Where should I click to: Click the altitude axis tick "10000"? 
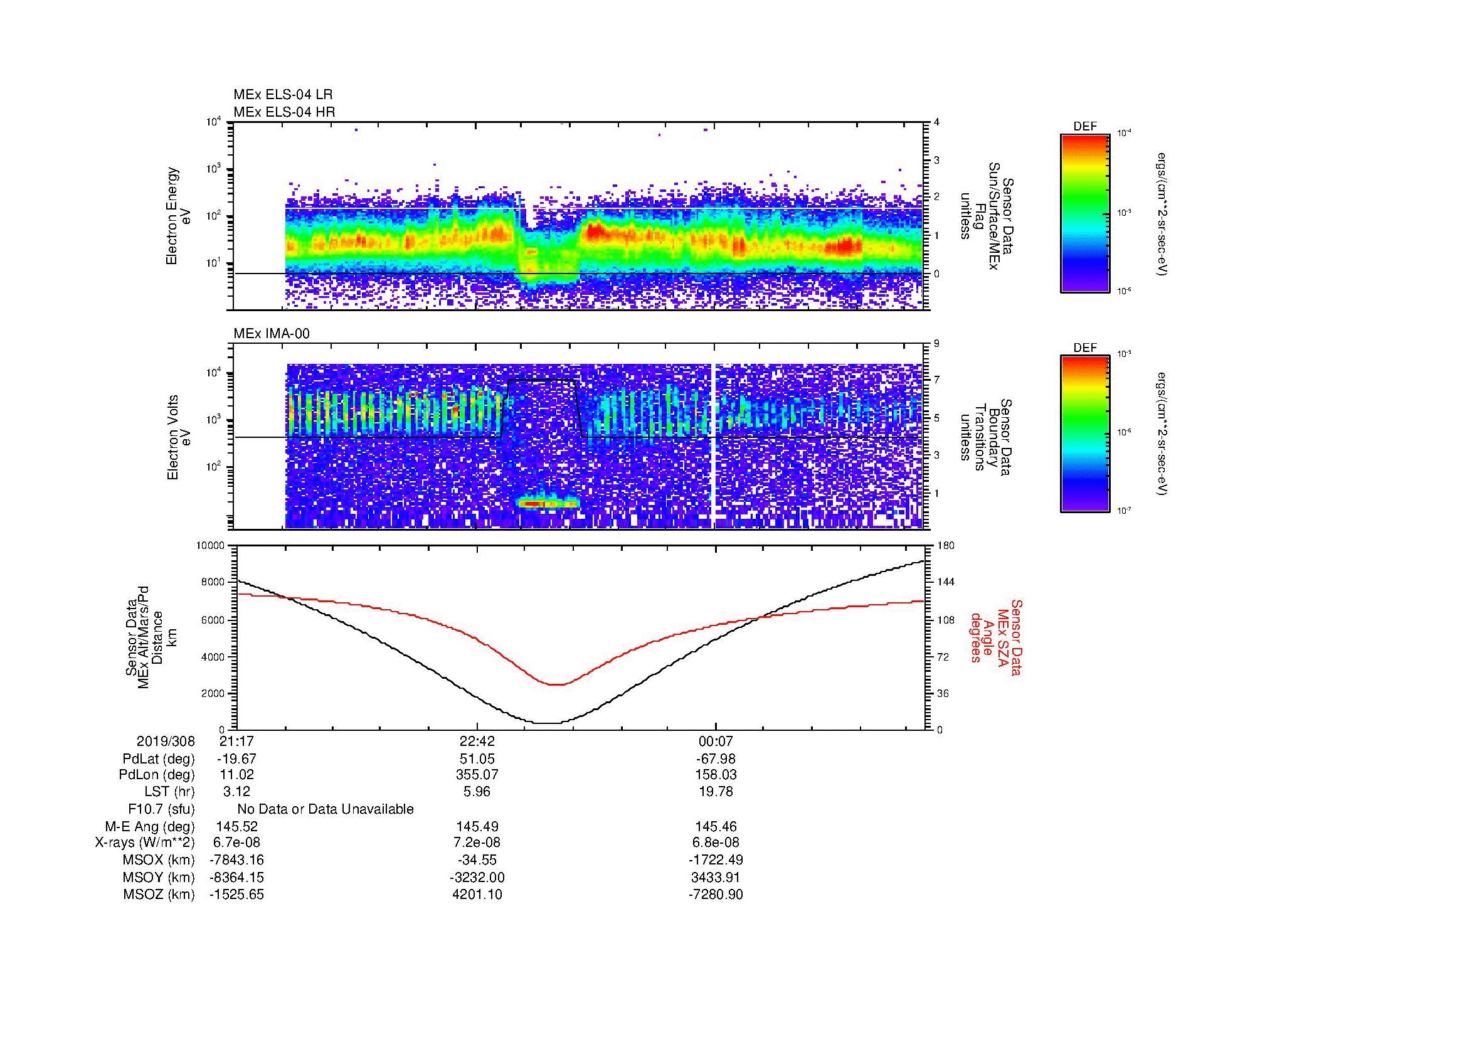210,546
